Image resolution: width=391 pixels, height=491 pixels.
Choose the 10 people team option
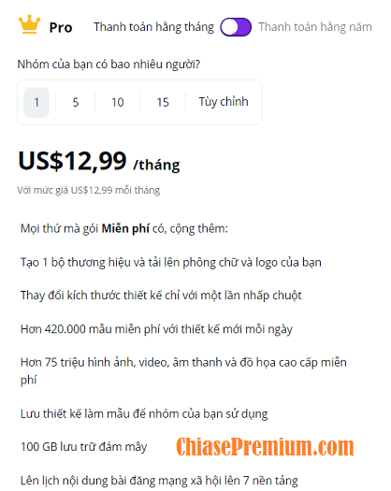(x=118, y=102)
